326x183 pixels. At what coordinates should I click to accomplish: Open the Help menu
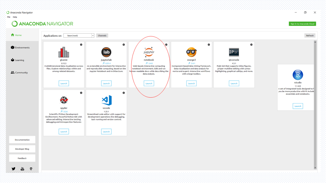point(15,17)
